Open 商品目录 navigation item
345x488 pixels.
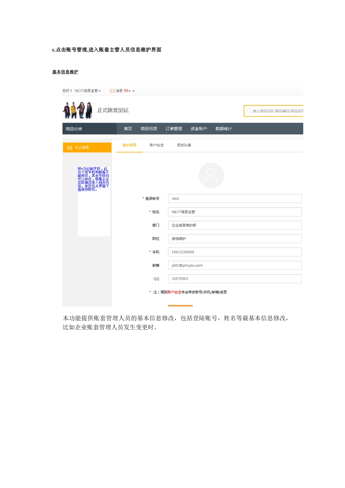[149, 129]
